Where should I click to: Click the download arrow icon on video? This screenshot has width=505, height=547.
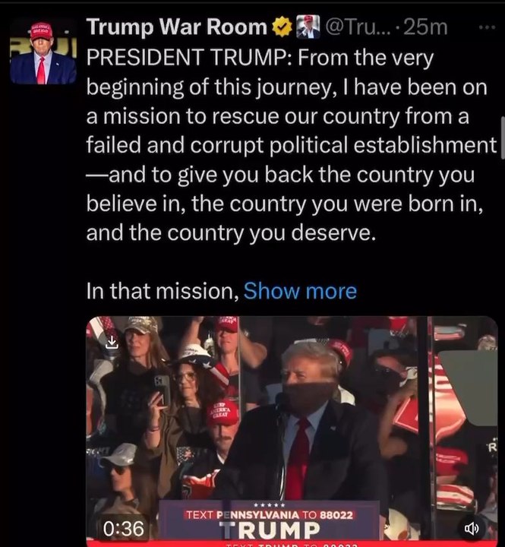[x=112, y=342]
